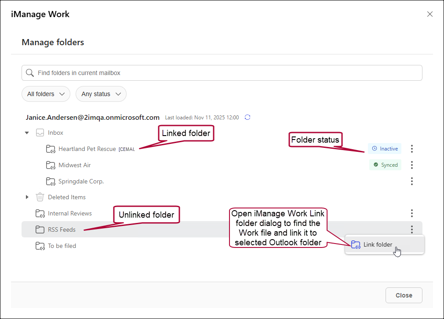The height and width of the screenshot is (319, 444).
Task: Click the Janice.Andersen mailbox address
Action: [93, 118]
